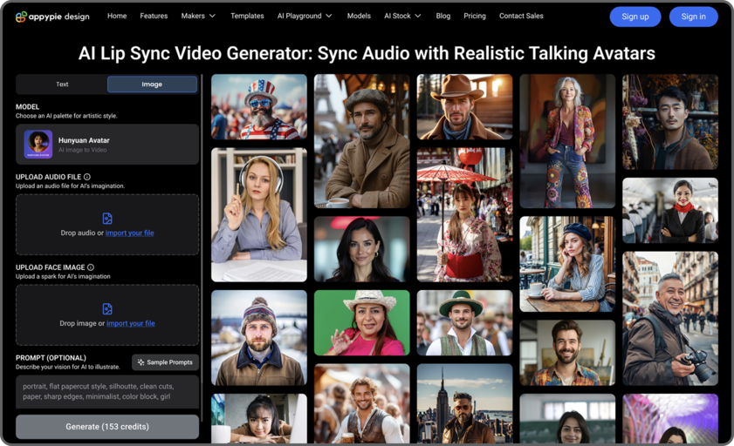The height and width of the screenshot is (446, 734).
Task: Pick the bearded man in knit beanie thumbnail
Action: tap(259, 338)
